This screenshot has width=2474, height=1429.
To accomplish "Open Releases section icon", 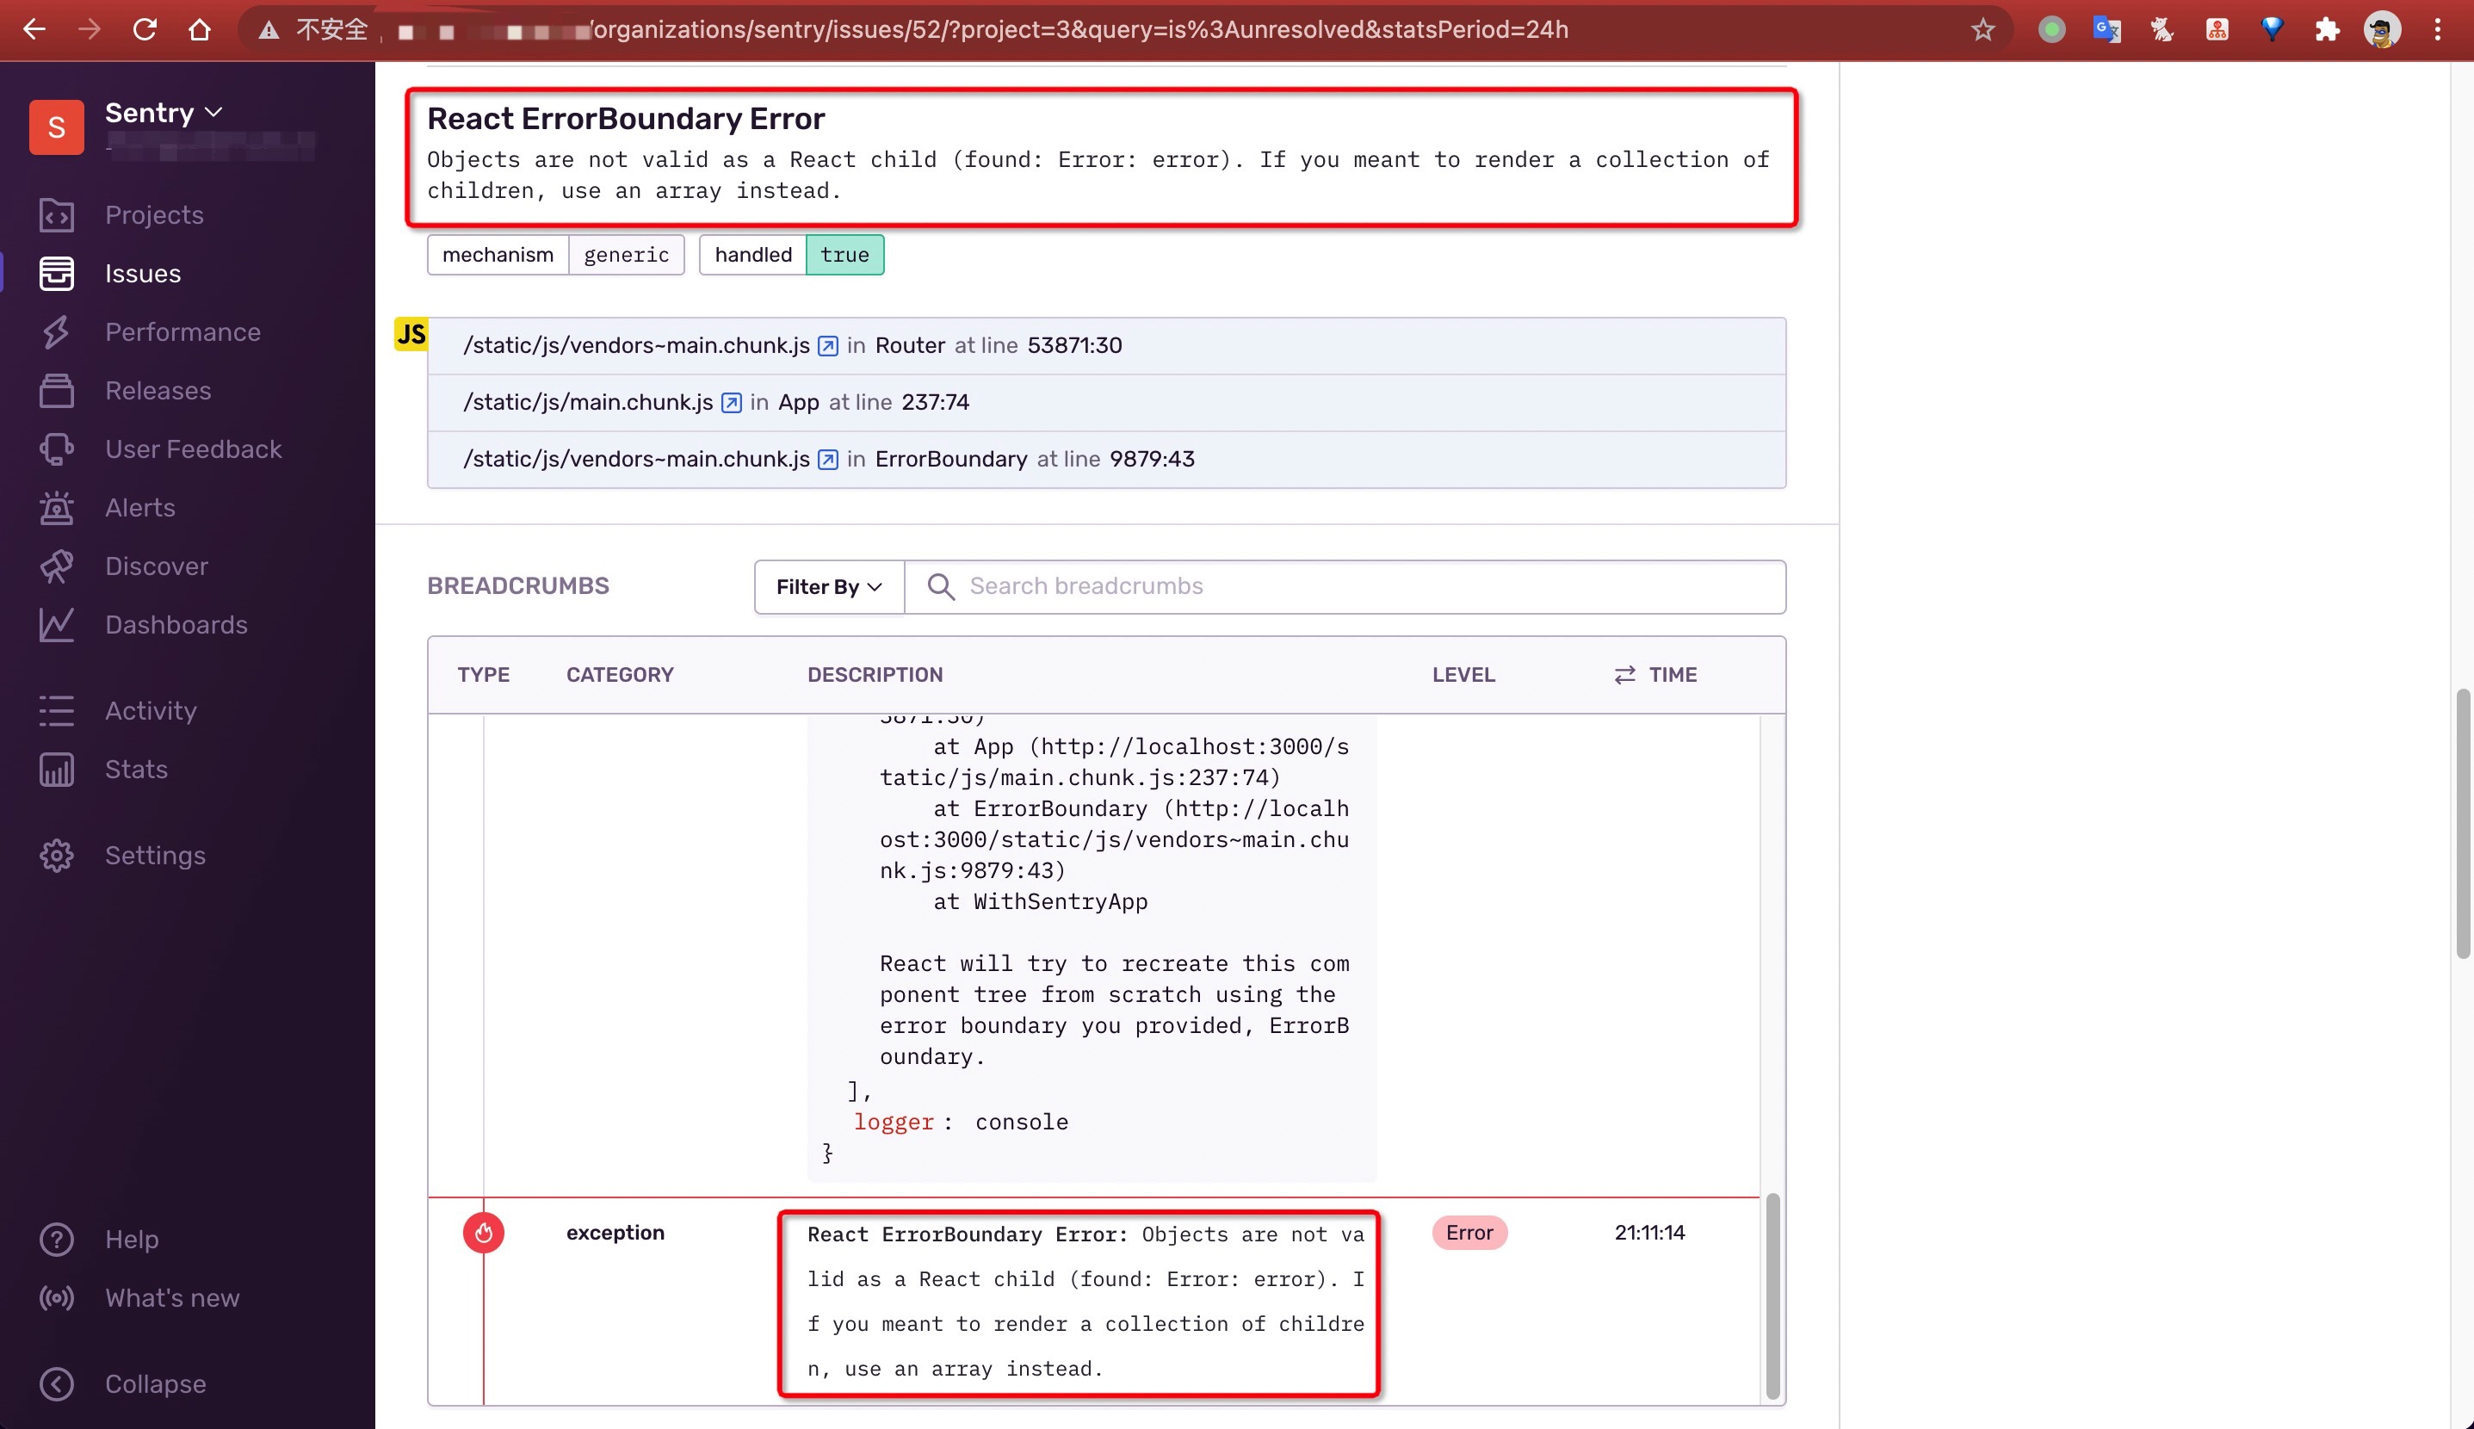I will 58,390.
